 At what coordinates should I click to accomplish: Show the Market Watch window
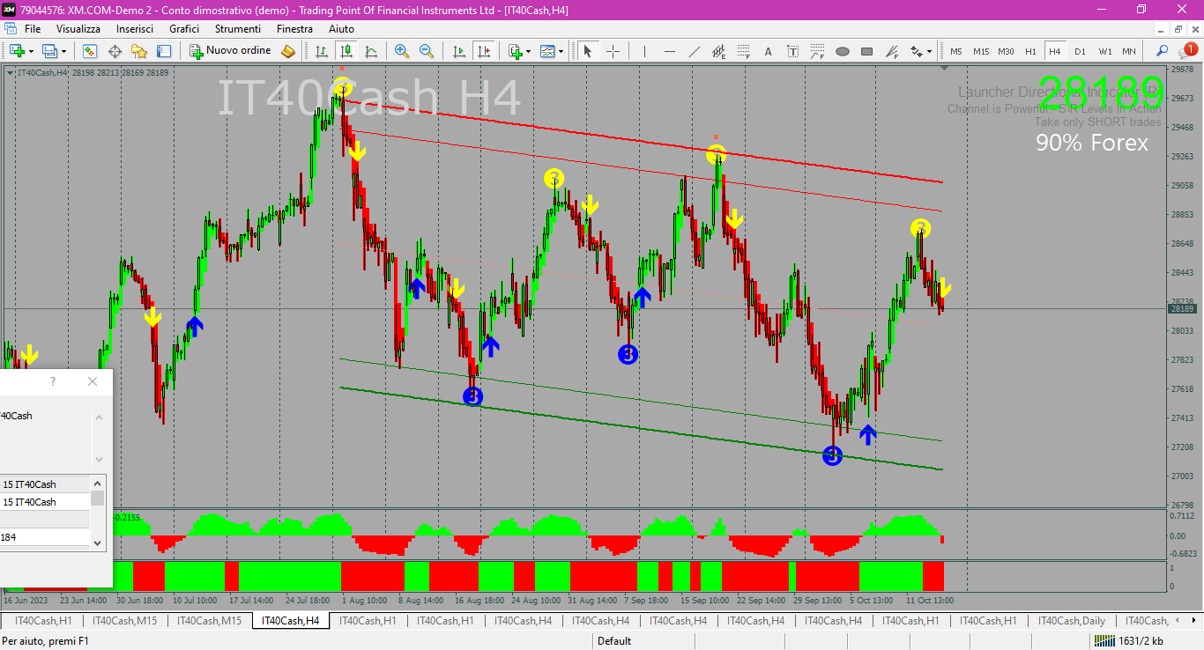[x=90, y=51]
